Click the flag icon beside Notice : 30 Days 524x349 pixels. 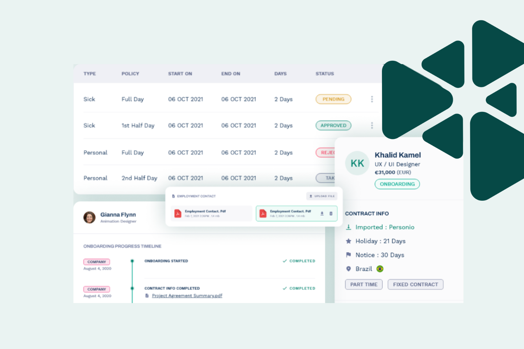click(348, 255)
